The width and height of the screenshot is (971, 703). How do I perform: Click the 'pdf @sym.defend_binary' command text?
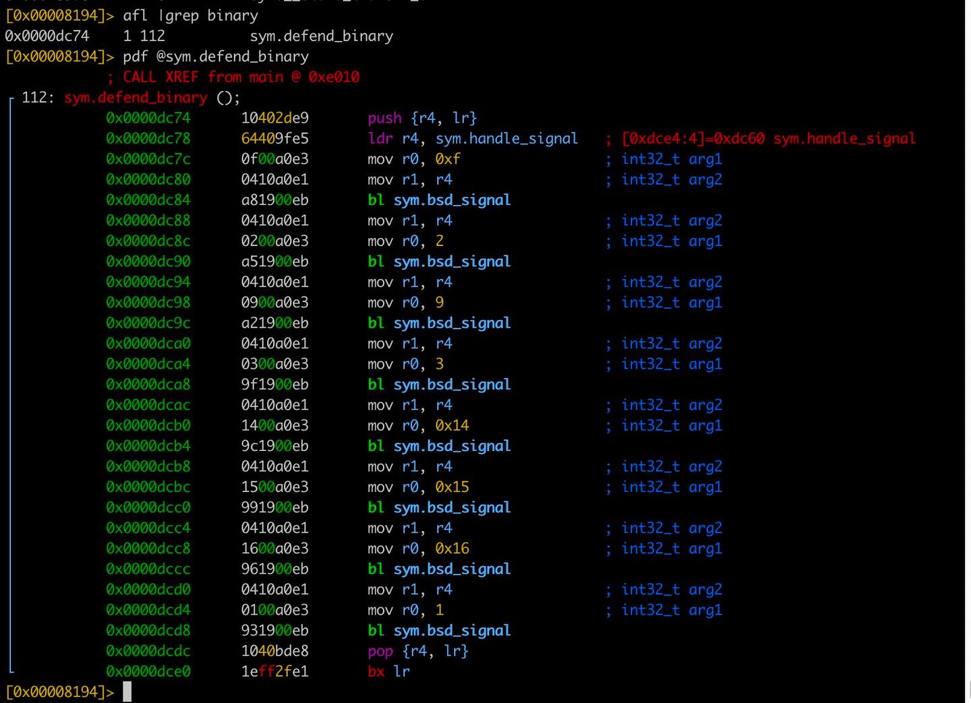click(216, 57)
